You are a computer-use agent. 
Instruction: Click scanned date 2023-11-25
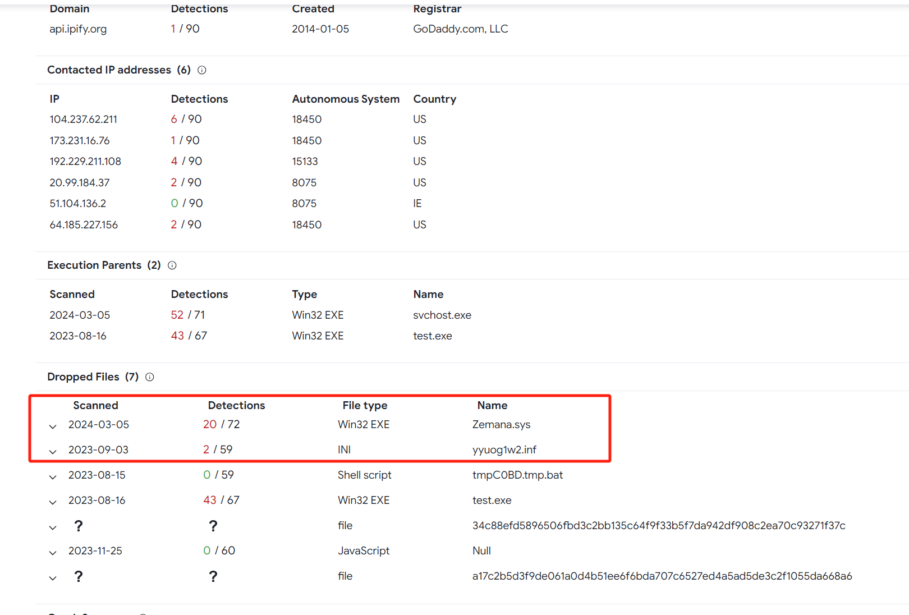coord(95,551)
